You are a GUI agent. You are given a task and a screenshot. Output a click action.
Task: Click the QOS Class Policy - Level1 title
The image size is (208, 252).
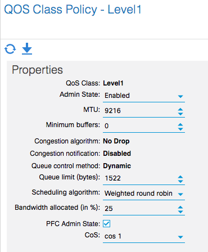click(73, 10)
